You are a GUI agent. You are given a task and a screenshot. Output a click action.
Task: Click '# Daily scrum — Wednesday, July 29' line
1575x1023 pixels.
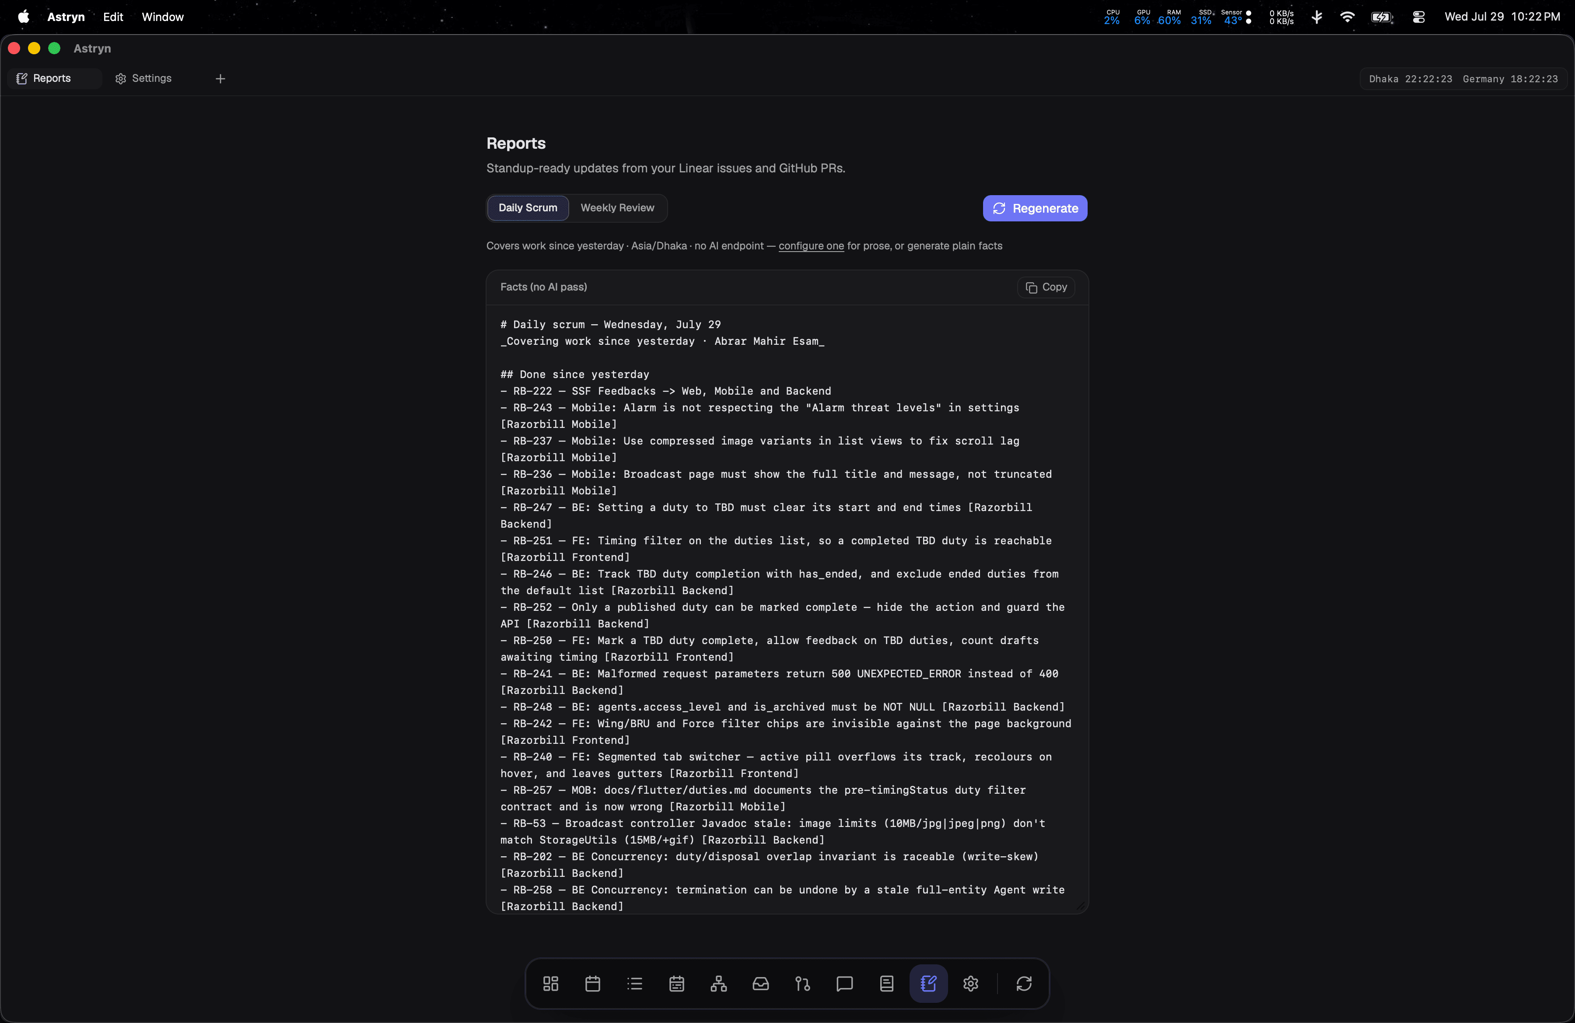tap(610, 324)
